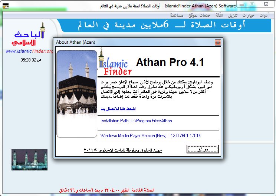Click the next prayer الصلاة القادمة status text
276x196 pixels.
107,190
